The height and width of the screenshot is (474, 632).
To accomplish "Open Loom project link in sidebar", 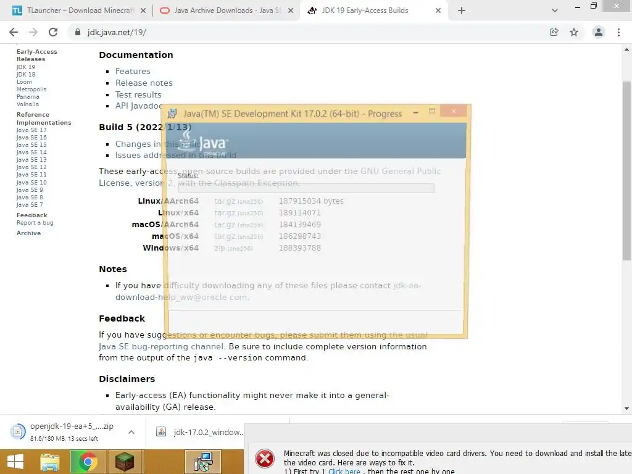I will 24,82.
